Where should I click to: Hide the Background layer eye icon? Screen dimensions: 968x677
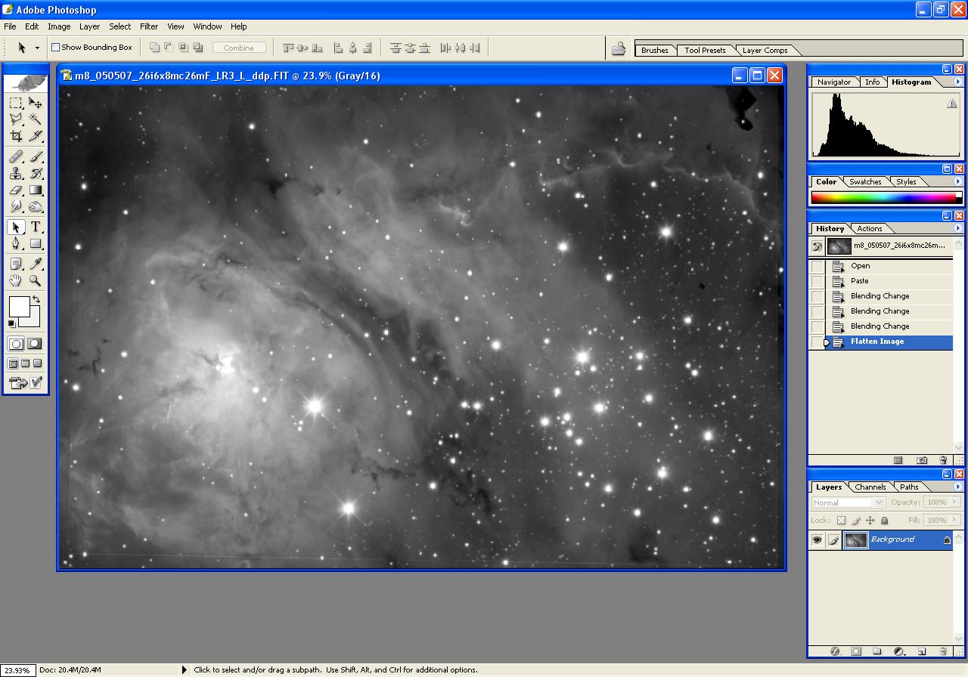[x=817, y=539]
